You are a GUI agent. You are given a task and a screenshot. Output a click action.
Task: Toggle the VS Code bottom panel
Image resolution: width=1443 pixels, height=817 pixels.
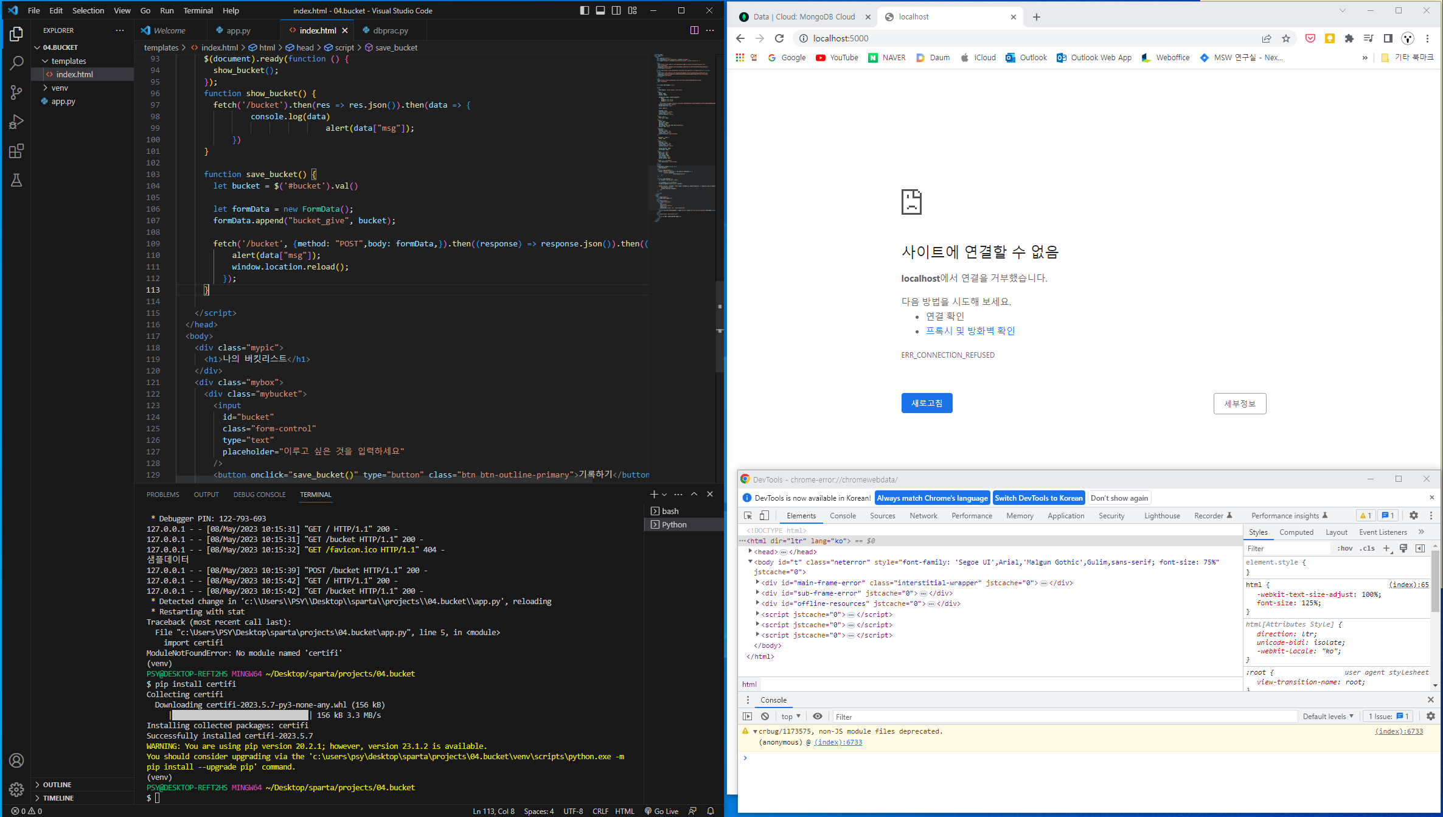600,10
